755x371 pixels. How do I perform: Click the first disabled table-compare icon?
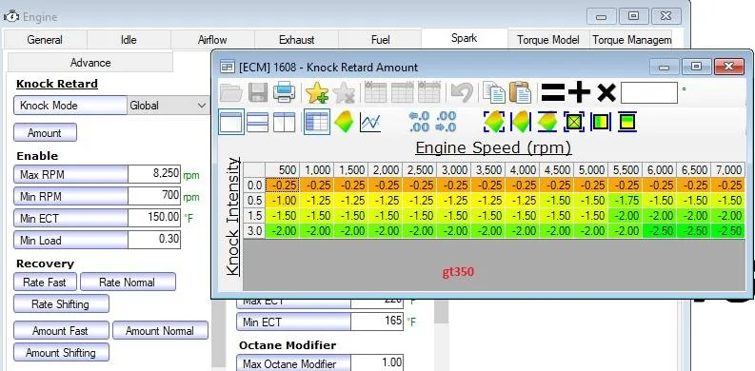(x=375, y=92)
